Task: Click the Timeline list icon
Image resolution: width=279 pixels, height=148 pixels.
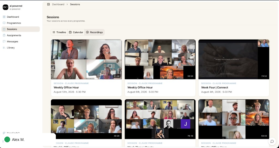Action: coord(54,32)
